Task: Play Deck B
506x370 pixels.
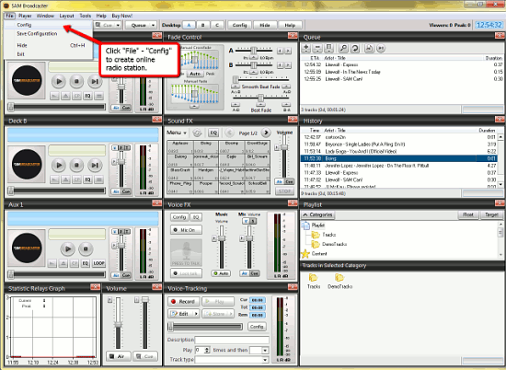Action: pos(59,165)
